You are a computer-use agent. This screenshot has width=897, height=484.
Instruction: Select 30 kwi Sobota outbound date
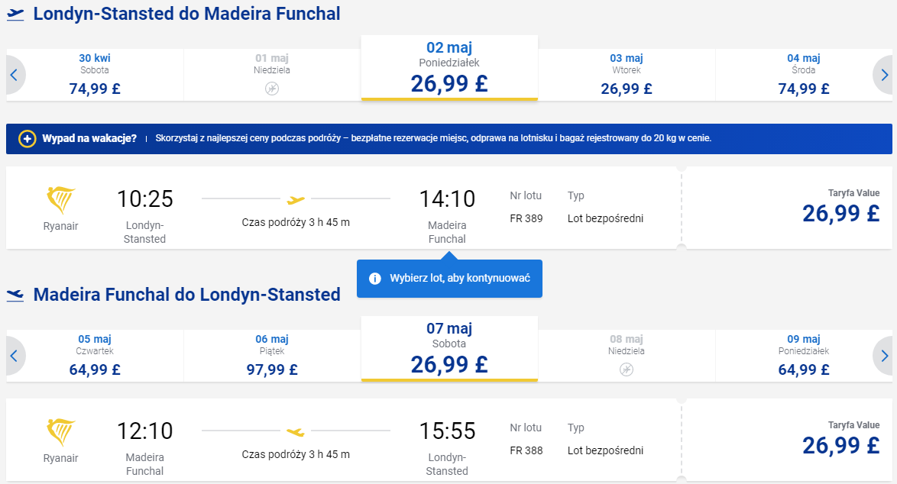pyautogui.click(x=95, y=75)
